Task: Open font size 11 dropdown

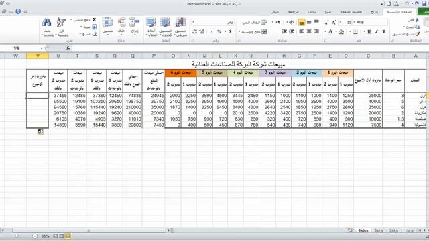Action: pyautogui.click(x=341, y=22)
